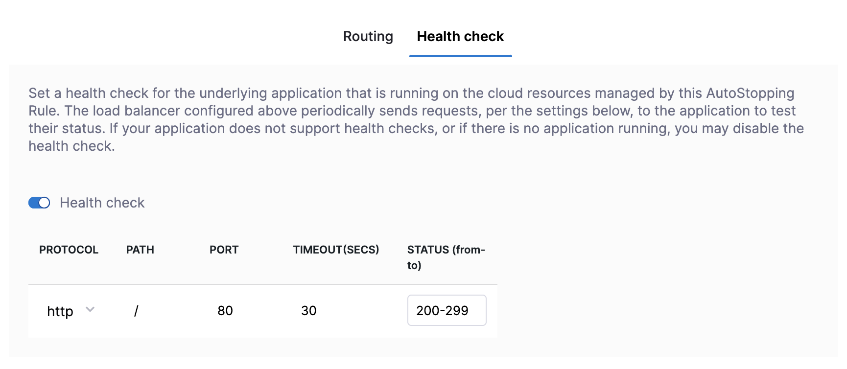
Task: Click the PATH column header
Action: pos(140,250)
